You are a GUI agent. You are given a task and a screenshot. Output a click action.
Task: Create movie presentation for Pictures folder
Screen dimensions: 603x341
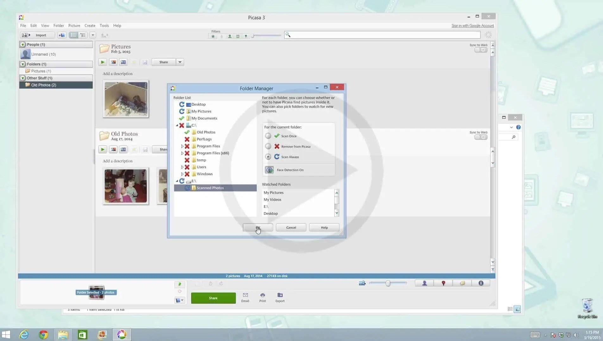pyautogui.click(x=123, y=62)
